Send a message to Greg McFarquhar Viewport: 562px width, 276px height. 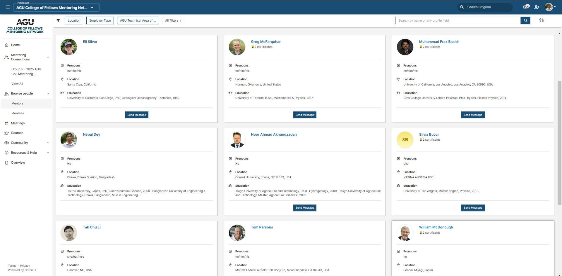pyautogui.click(x=304, y=115)
